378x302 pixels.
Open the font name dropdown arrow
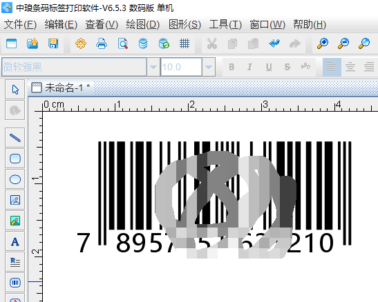pyautogui.click(x=153, y=67)
